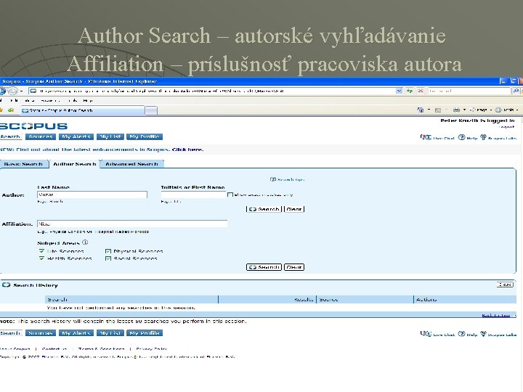Open the Help menu in the menu bar
Viewport: 523px width, 392px height.
(x=88, y=100)
